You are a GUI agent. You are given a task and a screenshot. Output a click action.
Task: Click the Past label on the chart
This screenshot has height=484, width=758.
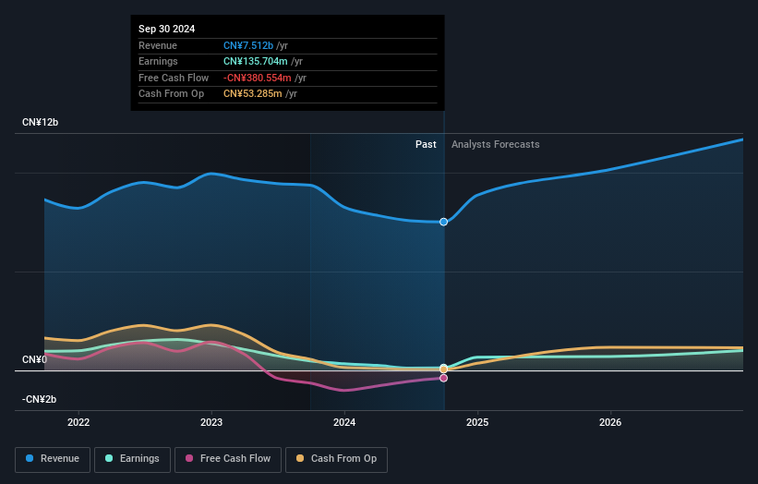coord(426,145)
